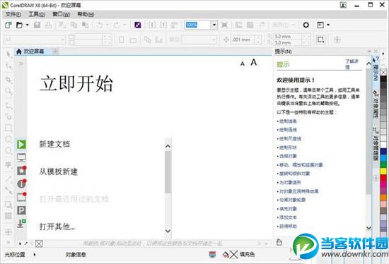This screenshot has width=389, height=264.
Task: Open the 文件 menu
Action: [x=13, y=14]
